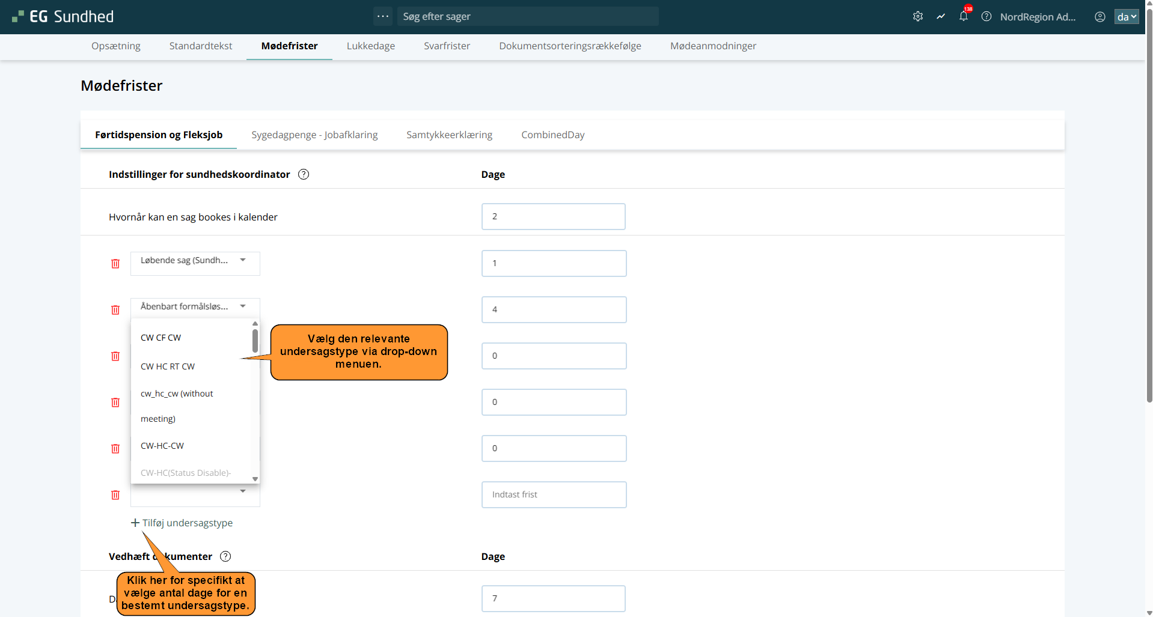Click the help icon next to Vedhæft dokumenter
The image size is (1153, 617).
225,556
